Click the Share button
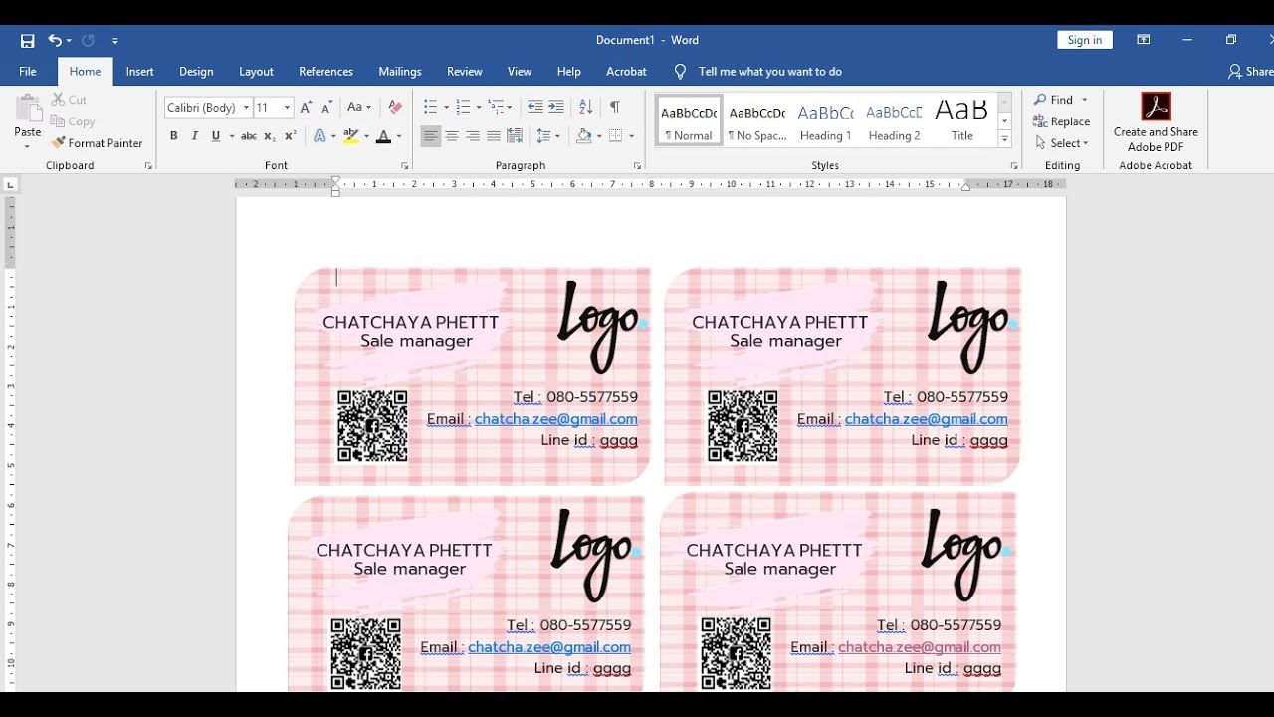1274x717 pixels. (1251, 72)
